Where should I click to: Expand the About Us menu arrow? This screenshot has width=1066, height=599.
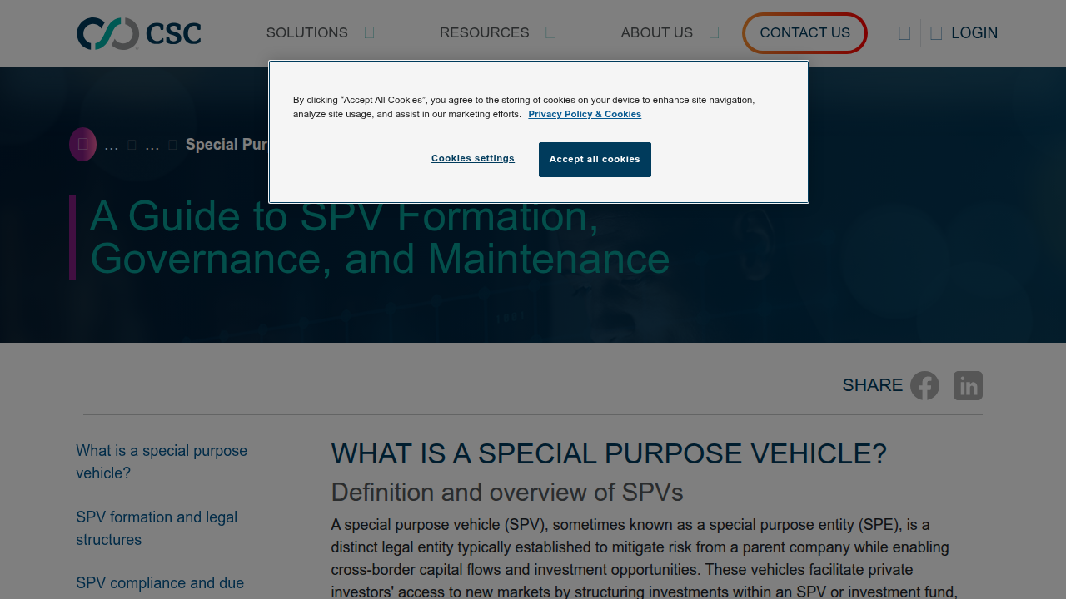[x=715, y=33]
